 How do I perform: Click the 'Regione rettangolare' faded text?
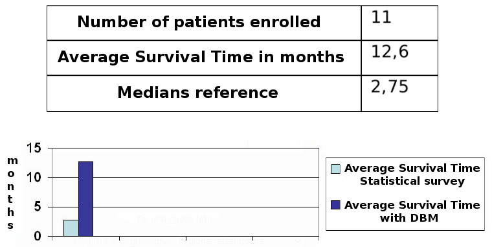coord(221,241)
